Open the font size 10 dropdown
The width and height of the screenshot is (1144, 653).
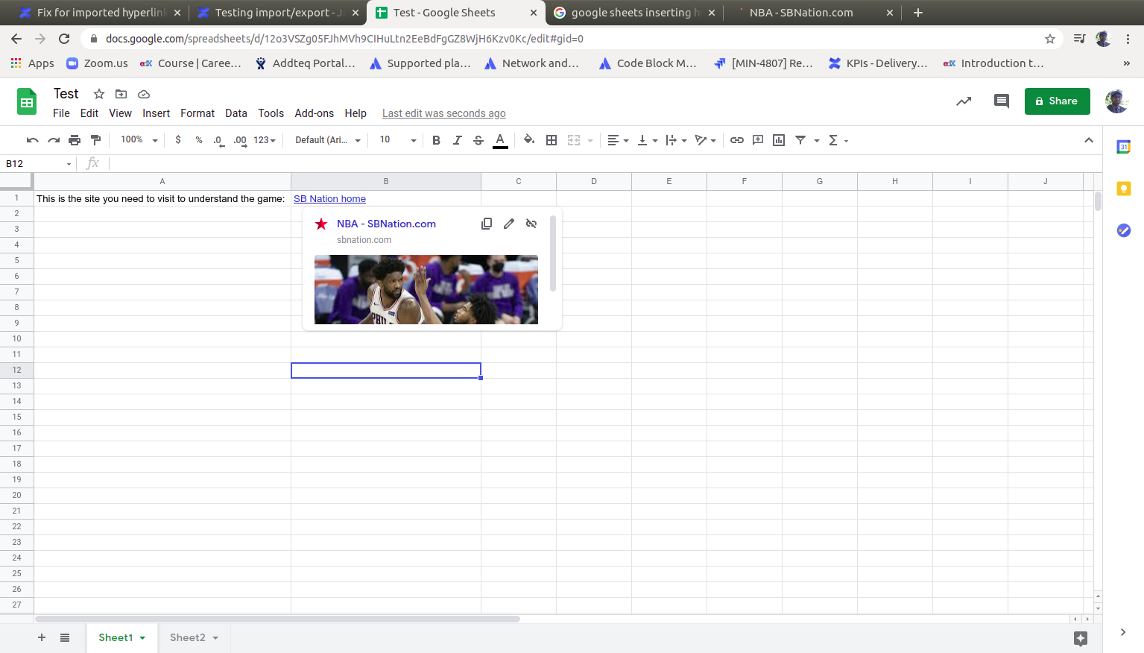(x=398, y=140)
